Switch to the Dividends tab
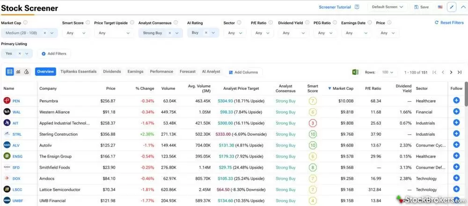Image resolution: width=468 pixels, height=206 pixels. (112, 72)
